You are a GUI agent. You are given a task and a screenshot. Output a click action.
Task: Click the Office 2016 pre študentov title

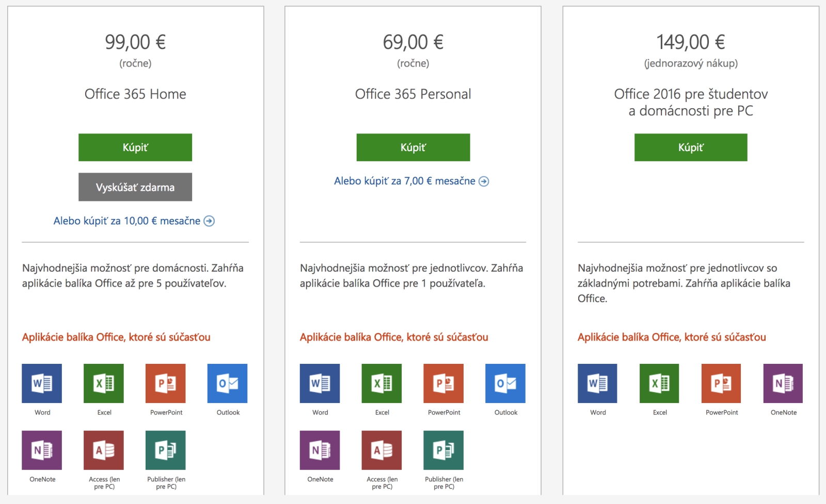691,103
